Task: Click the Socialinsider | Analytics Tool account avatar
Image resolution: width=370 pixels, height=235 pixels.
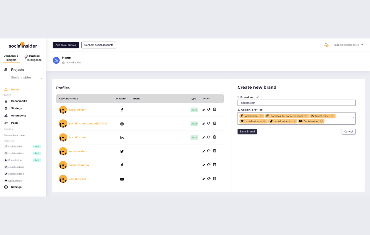Action: (x=63, y=124)
